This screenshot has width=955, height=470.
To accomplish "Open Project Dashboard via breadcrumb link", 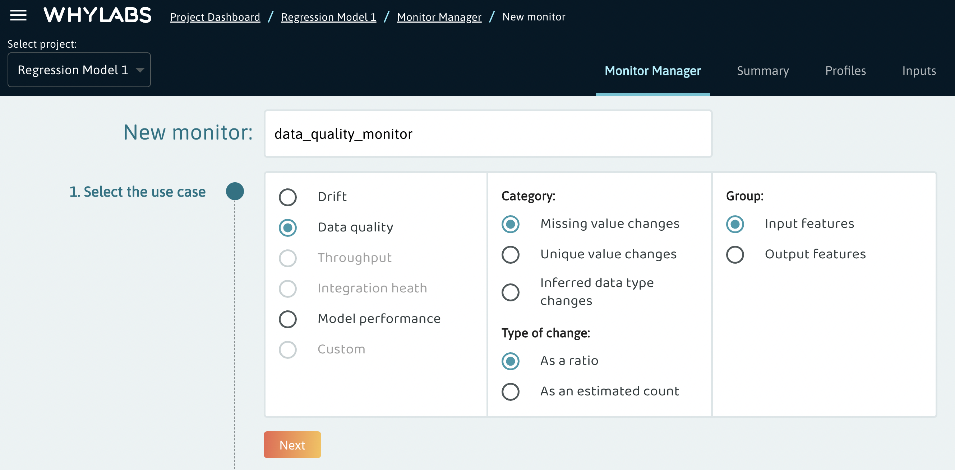I will tap(215, 17).
